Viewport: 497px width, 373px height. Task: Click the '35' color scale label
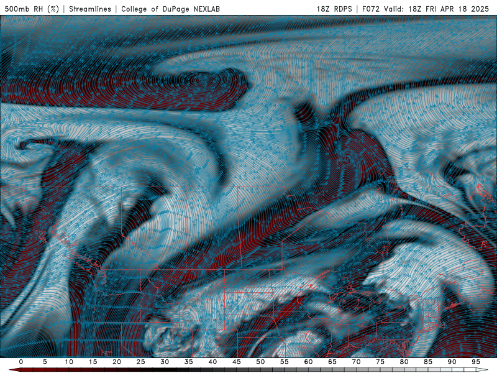click(x=189, y=362)
